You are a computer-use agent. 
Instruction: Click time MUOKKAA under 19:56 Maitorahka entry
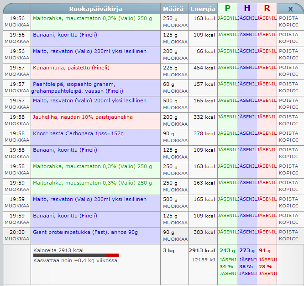tap(17, 25)
